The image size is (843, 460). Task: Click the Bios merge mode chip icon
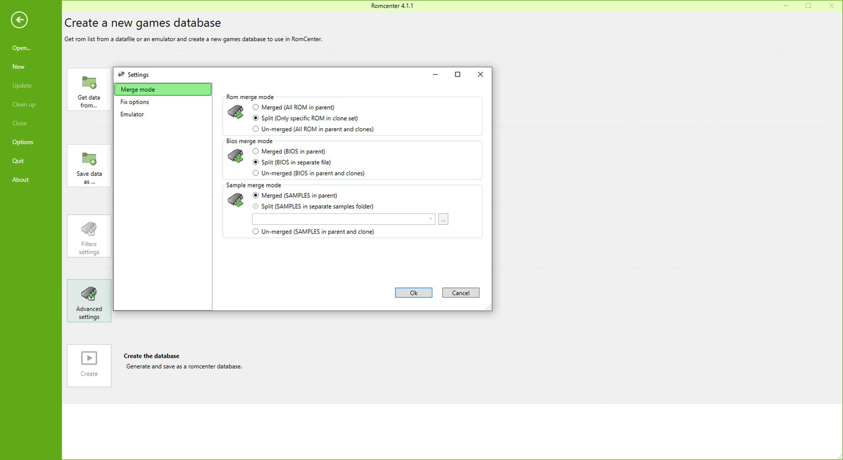click(x=236, y=156)
